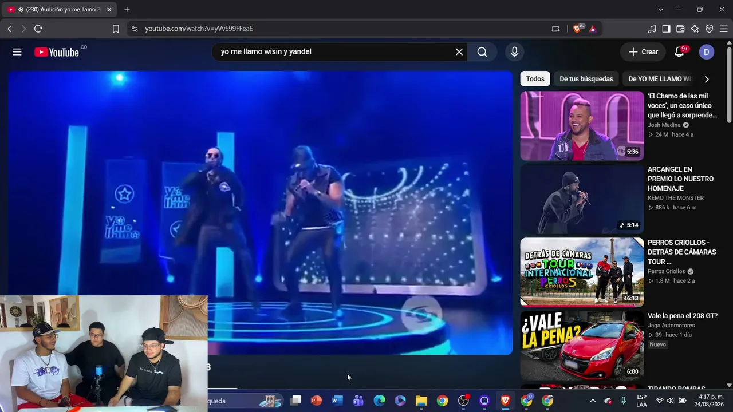Screen dimensions: 733x412
Task: Open the ARCANGEL EN PREMIO LO NUESTRO title
Action: [x=680, y=179]
